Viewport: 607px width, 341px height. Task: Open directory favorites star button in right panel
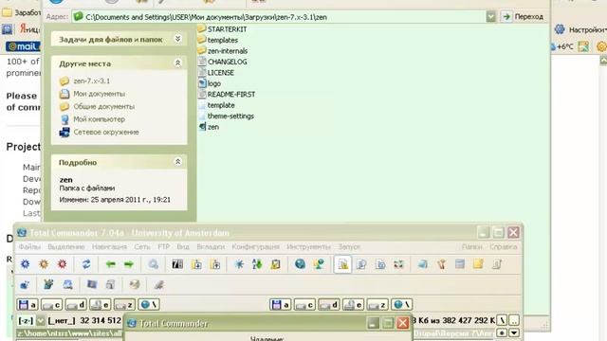pos(502,332)
